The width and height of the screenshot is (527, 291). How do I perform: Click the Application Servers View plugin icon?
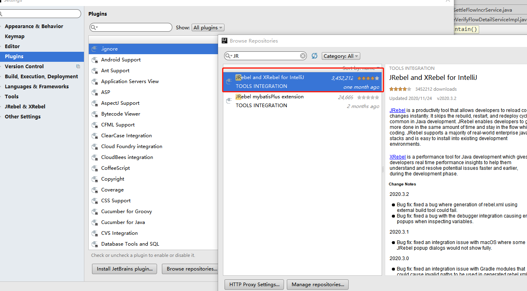point(95,81)
